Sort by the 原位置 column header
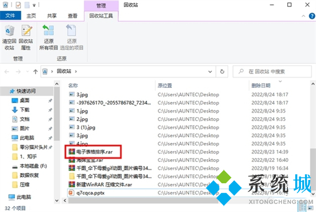Image resolution: width=316 pixels, height=212 pixels. click(x=165, y=86)
